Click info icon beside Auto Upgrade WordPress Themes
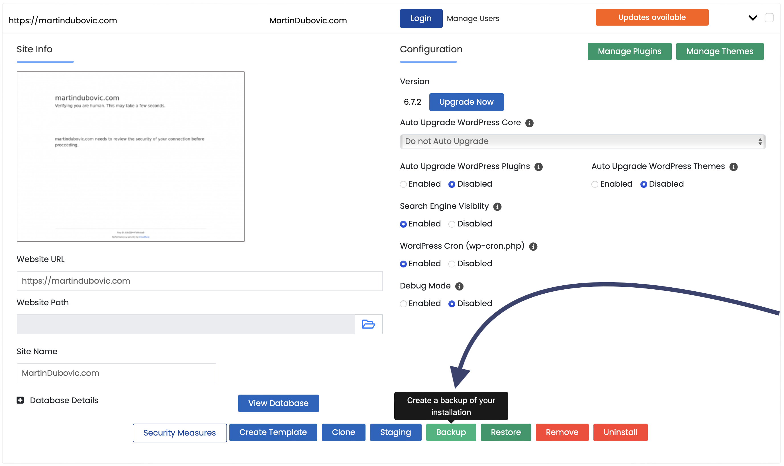Viewport: 784px width, 466px height. click(x=733, y=167)
